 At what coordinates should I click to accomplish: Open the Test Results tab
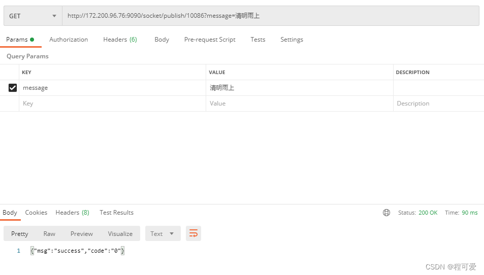(x=116, y=213)
